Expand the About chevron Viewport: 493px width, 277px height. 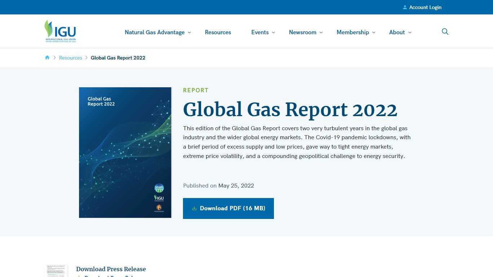410,32
